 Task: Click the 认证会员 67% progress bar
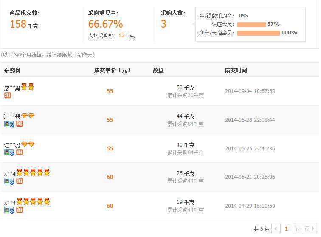point(251,25)
